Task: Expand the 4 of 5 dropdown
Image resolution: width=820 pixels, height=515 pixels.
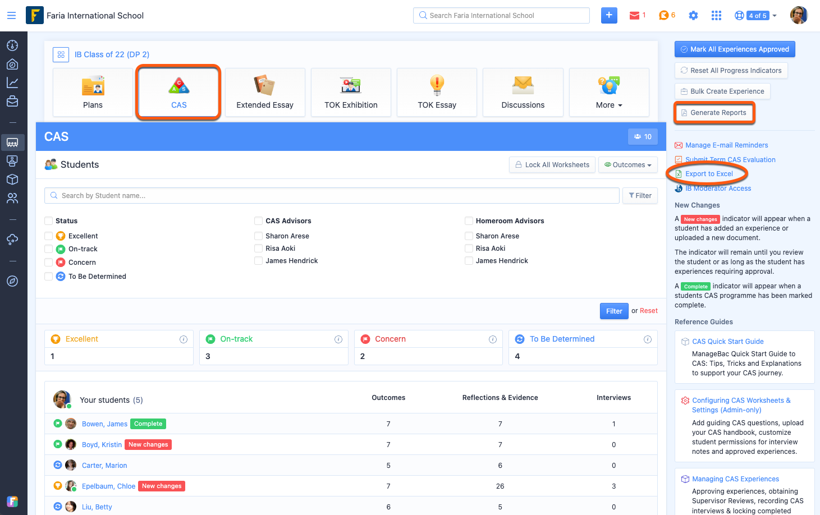Action: [x=762, y=16]
